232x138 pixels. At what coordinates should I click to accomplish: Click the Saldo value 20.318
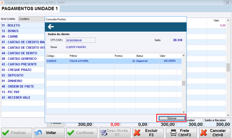tap(178, 40)
